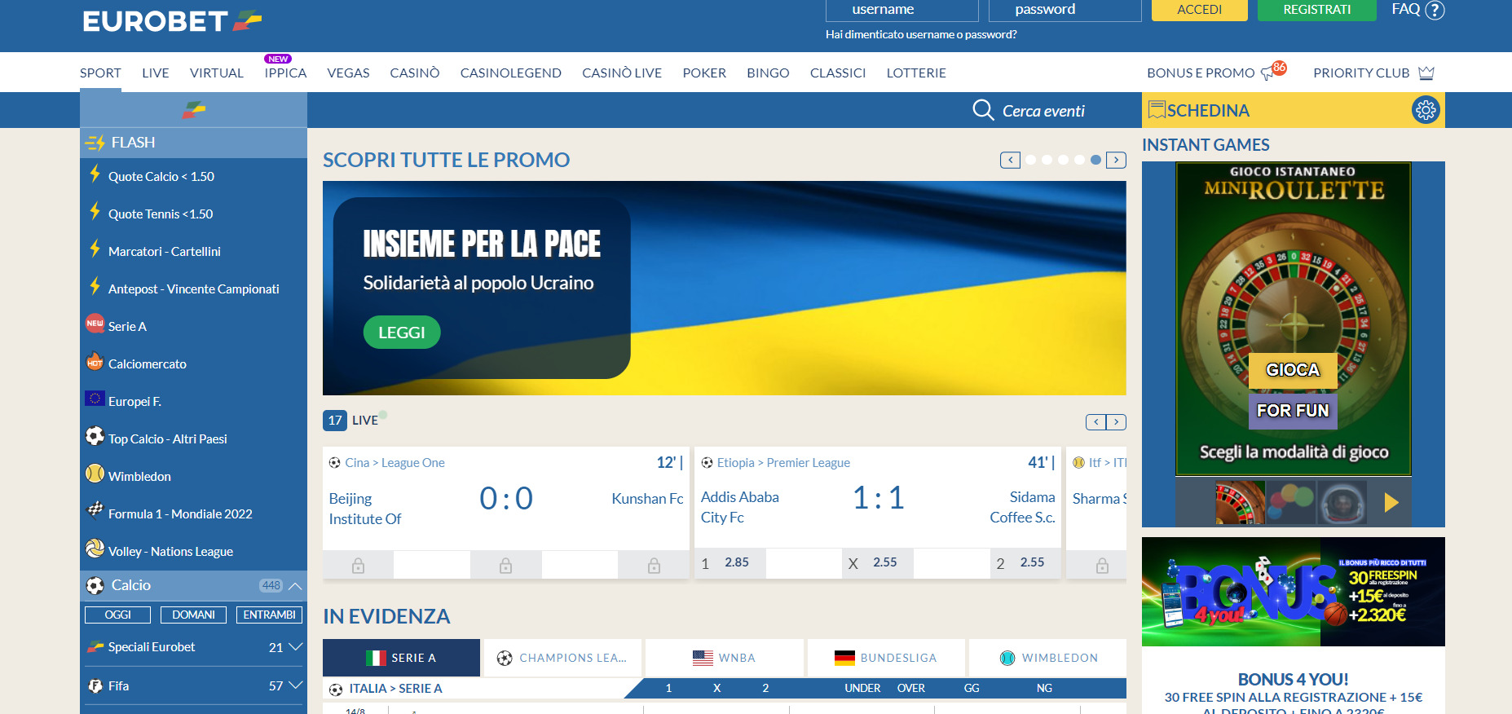This screenshot has width=1512, height=714.
Task: Open the SPORT menu
Action: point(100,73)
